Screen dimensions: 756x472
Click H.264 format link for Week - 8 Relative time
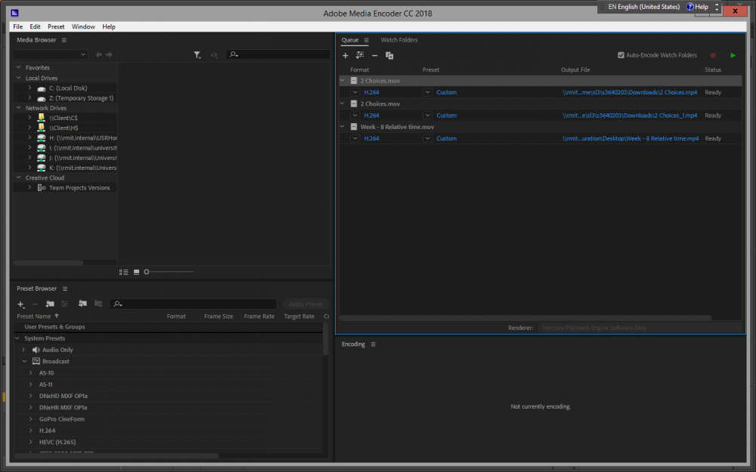click(x=371, y=139)
